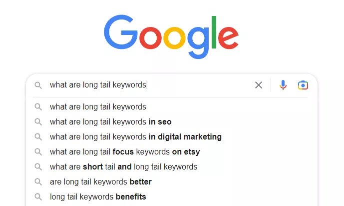Focus the search text input field
344x206 pixels.
[x=149, y=85]
